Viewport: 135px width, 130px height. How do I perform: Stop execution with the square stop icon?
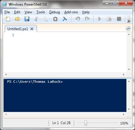coord(119,19)
